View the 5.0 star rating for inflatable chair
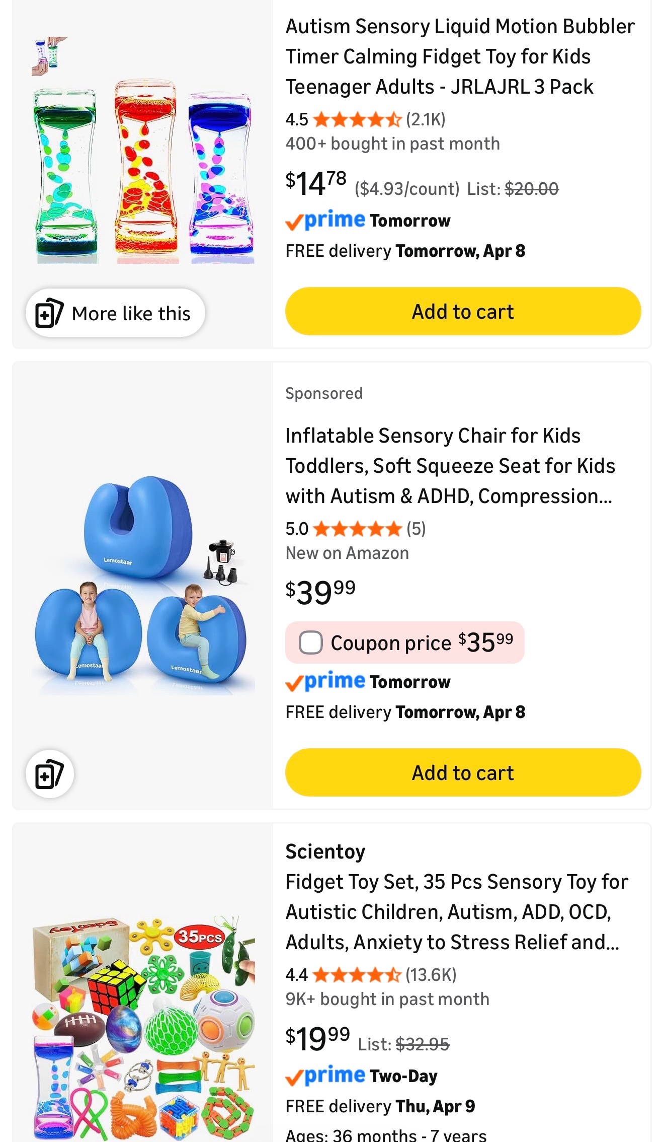The image size is (664, 1142). coord(357,529)
